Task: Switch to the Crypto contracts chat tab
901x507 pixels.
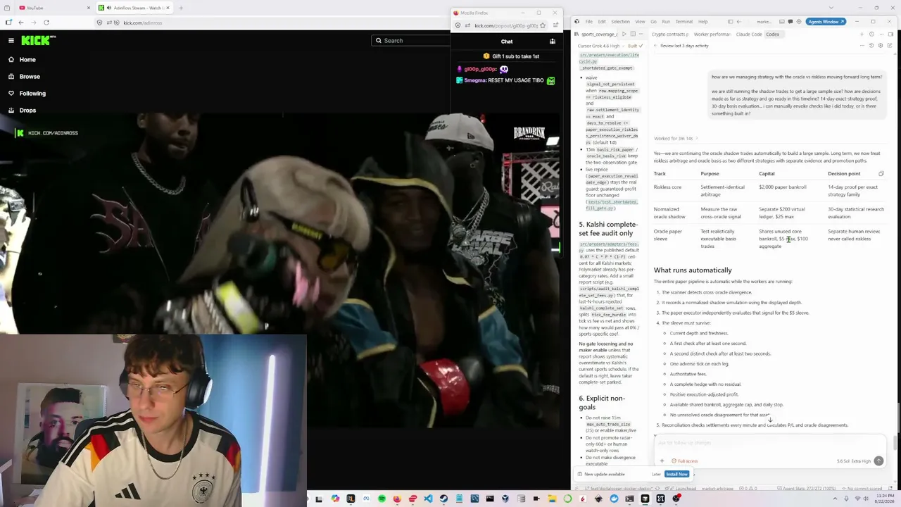Action: coord(670,34)
